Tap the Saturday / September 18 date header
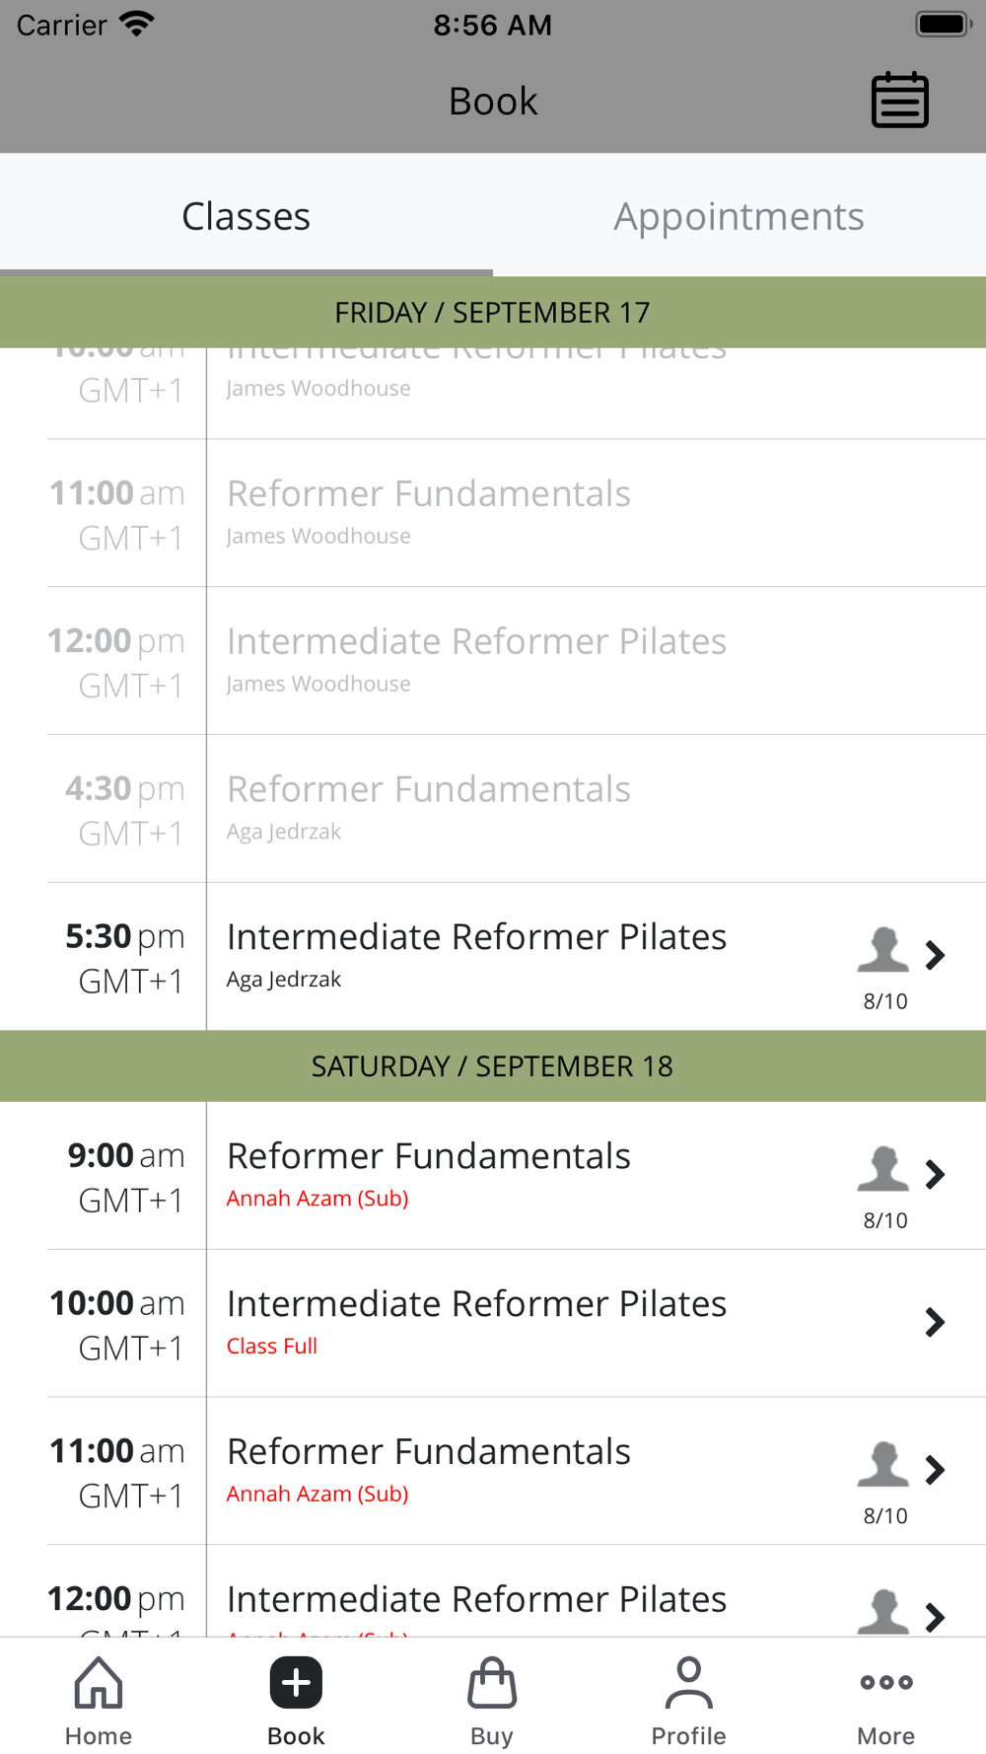Viewport: 986px width, 1754px height. pyautogui.click(x=493, y=1066)
